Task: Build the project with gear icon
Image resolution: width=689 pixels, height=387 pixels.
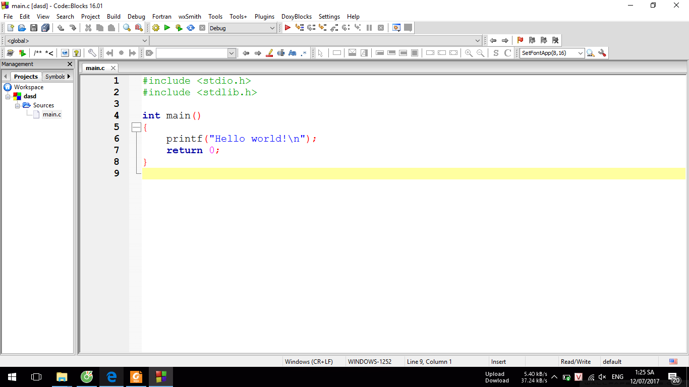Action: [x=155, y=28]
